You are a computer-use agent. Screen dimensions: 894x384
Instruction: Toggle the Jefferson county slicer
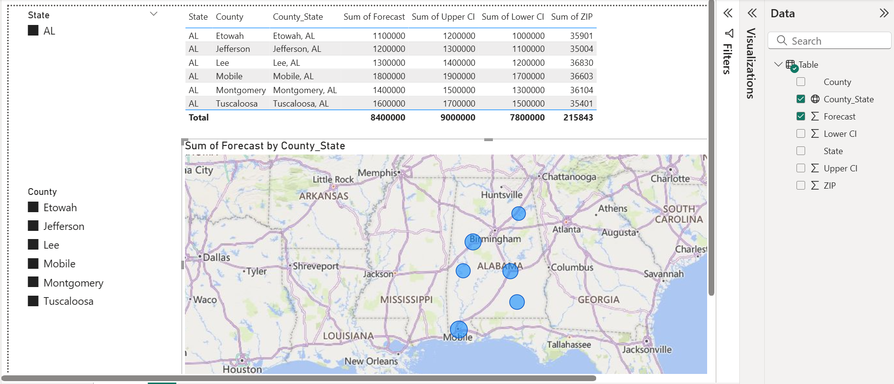tap(33, 226)
